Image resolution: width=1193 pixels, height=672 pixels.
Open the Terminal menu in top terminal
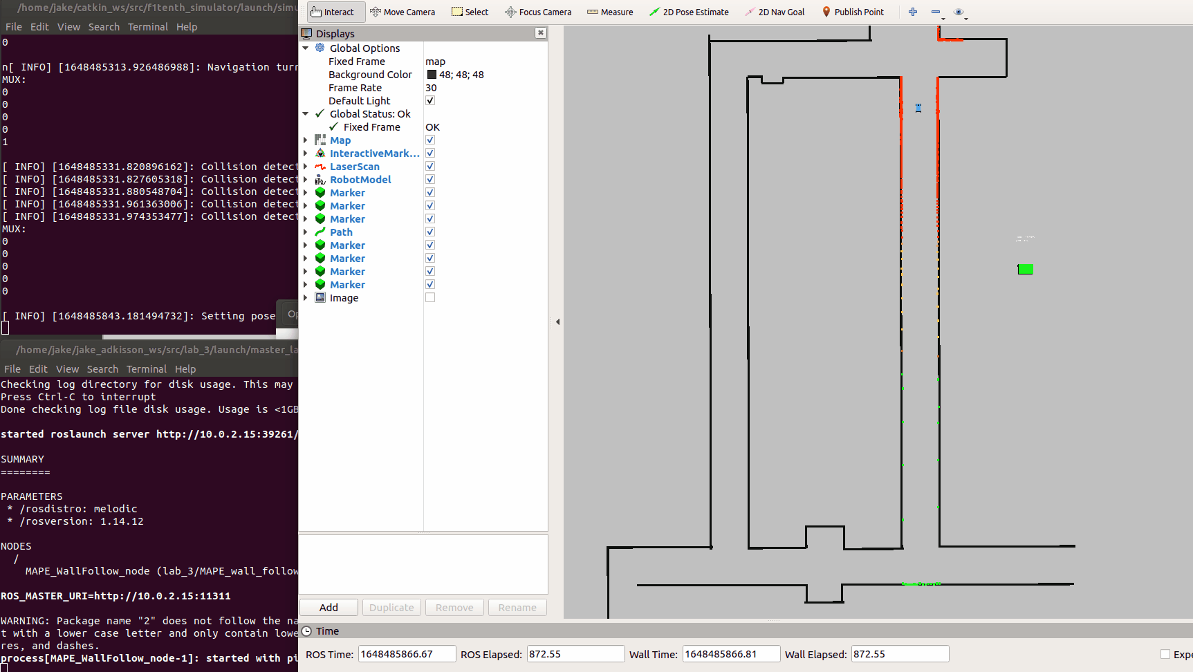(x=147, y=27)
